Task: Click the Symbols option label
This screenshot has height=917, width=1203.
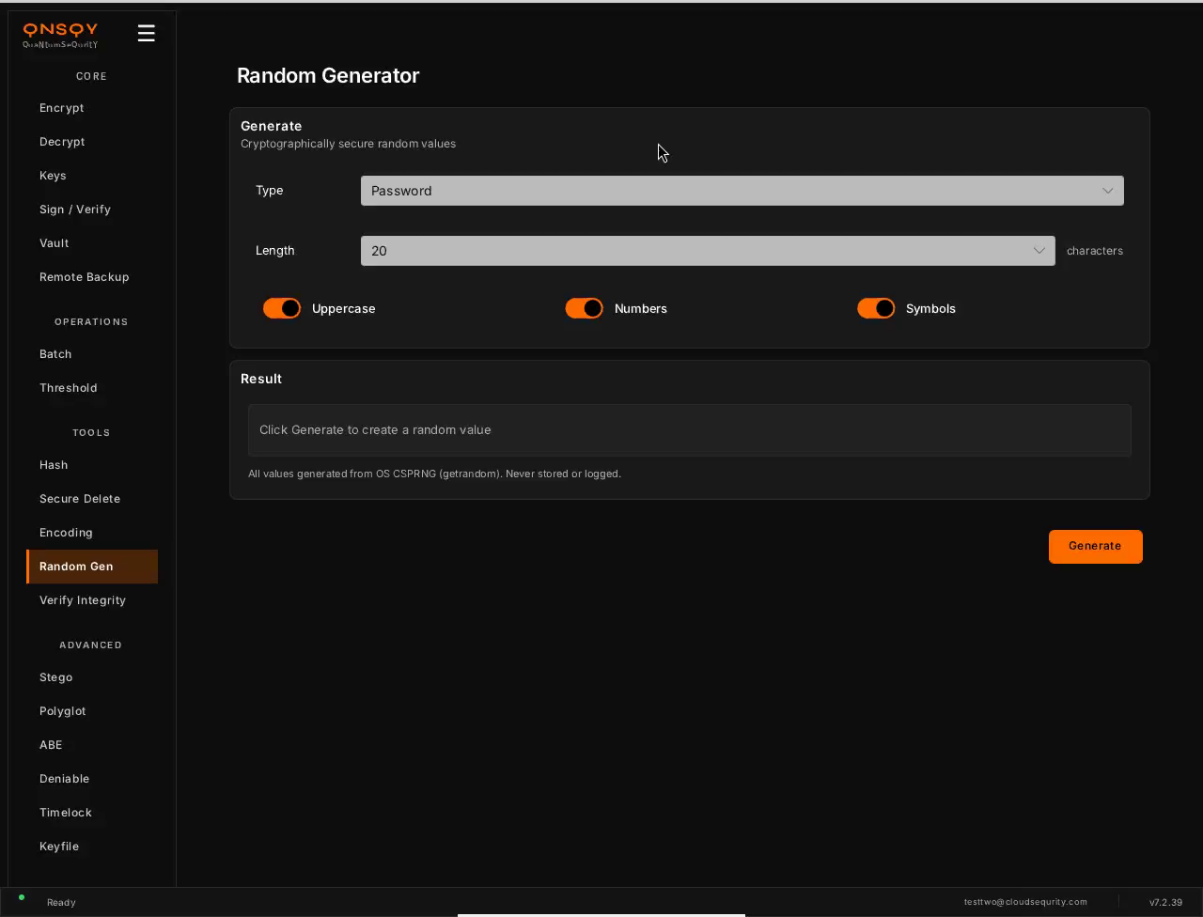Action: pos(930,308)
